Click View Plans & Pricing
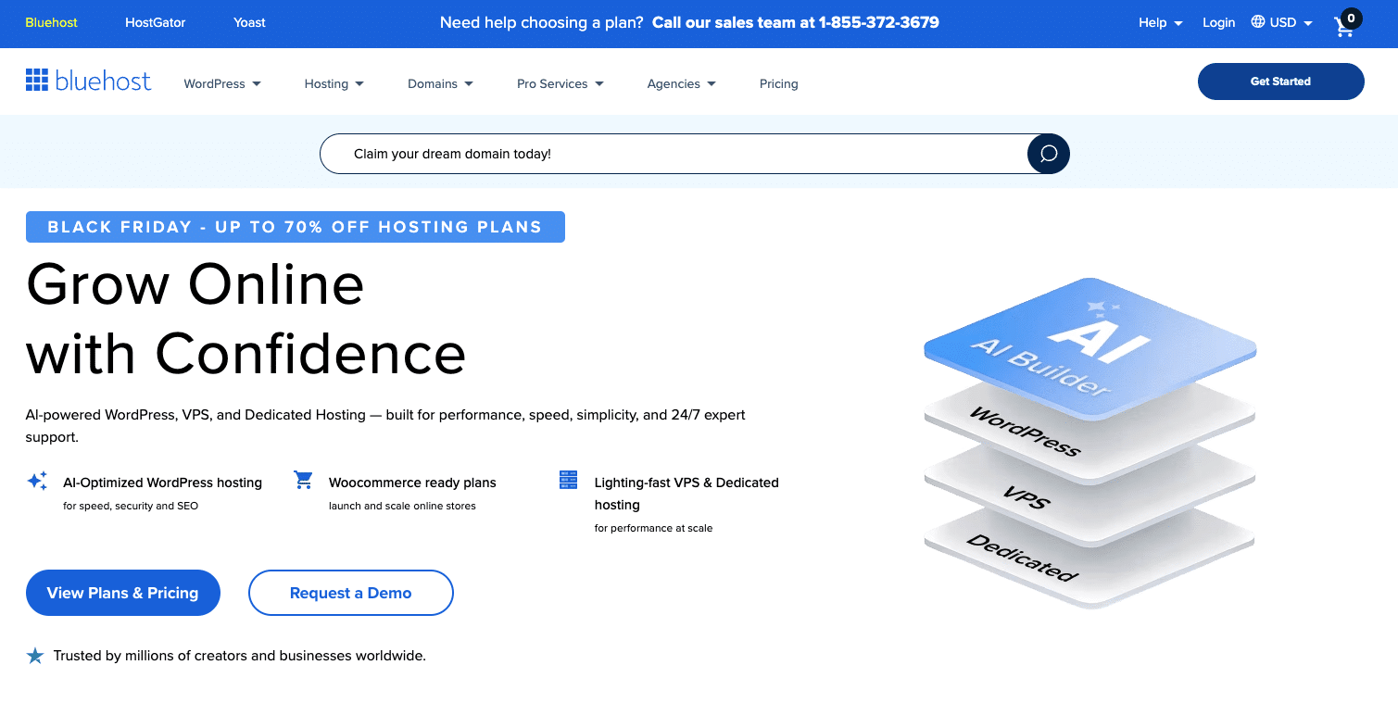The width and height of the screenshot is (1398, 715). tap(122, 593)
